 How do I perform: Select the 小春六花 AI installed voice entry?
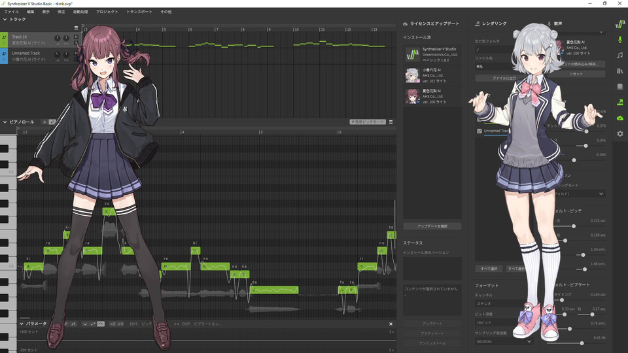tap(432, 75)
